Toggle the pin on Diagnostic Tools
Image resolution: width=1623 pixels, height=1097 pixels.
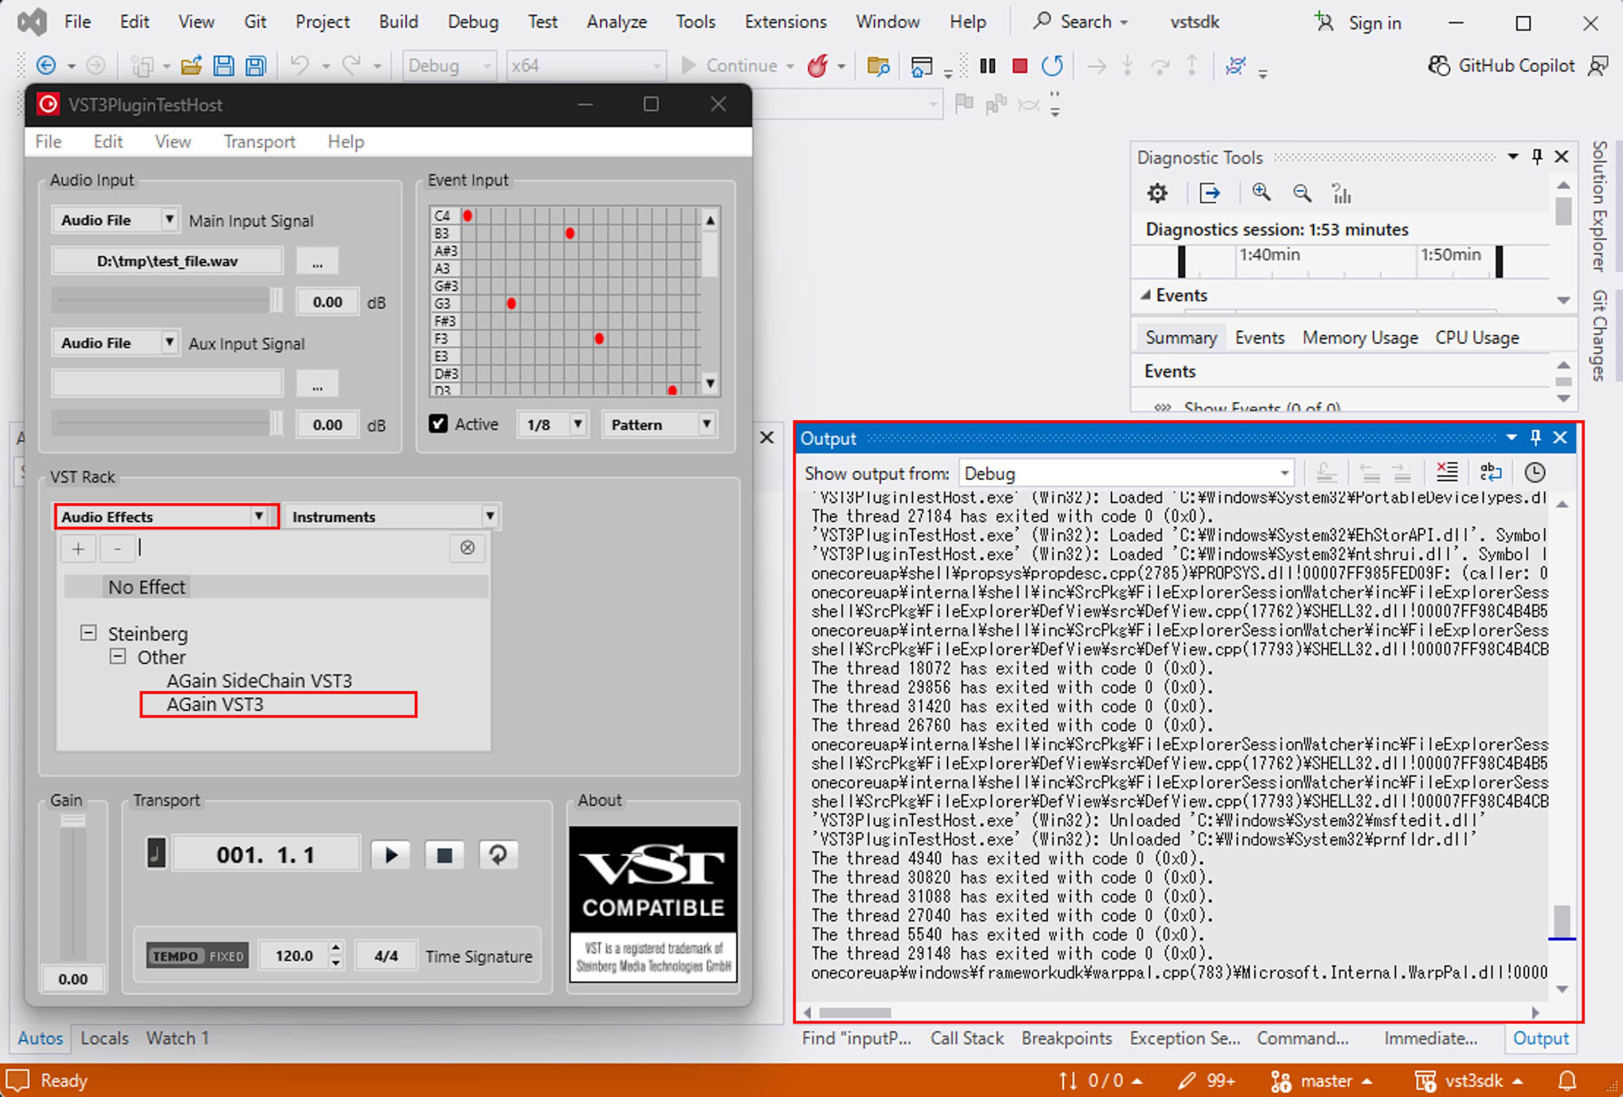click(1536, 156)
